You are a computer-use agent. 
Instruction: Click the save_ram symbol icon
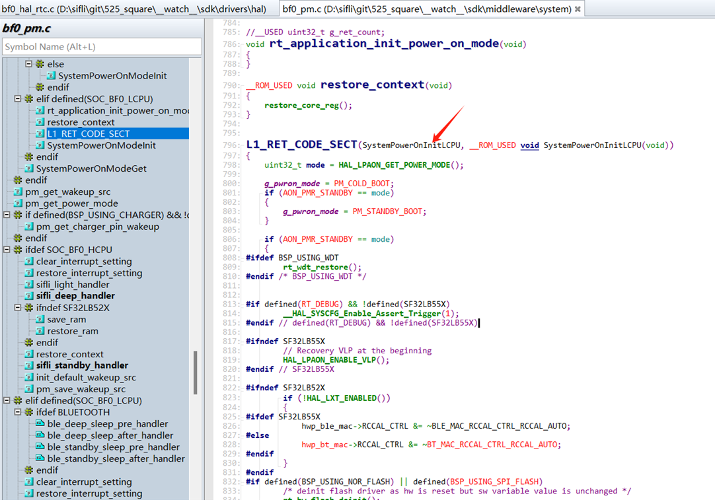tap(40, 319)
